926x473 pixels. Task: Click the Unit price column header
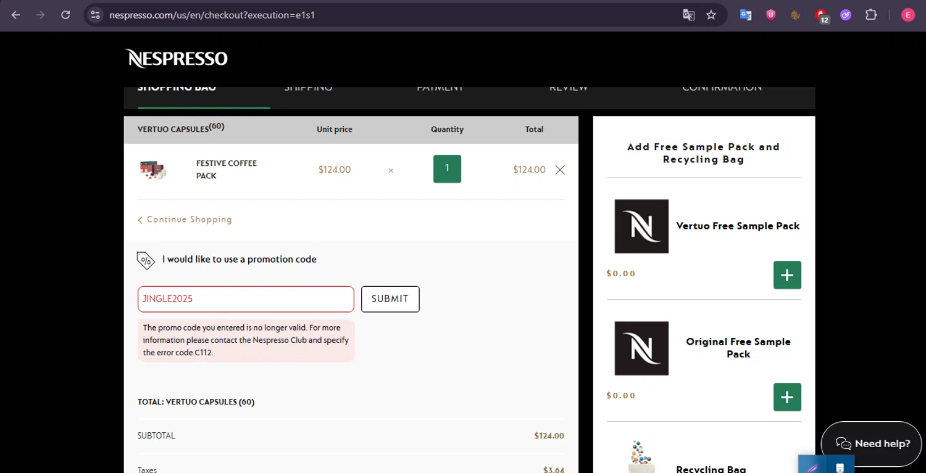point(335,130)
